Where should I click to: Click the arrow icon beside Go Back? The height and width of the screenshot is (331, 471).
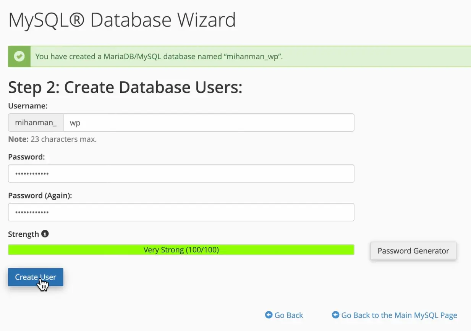click(269, 315)
